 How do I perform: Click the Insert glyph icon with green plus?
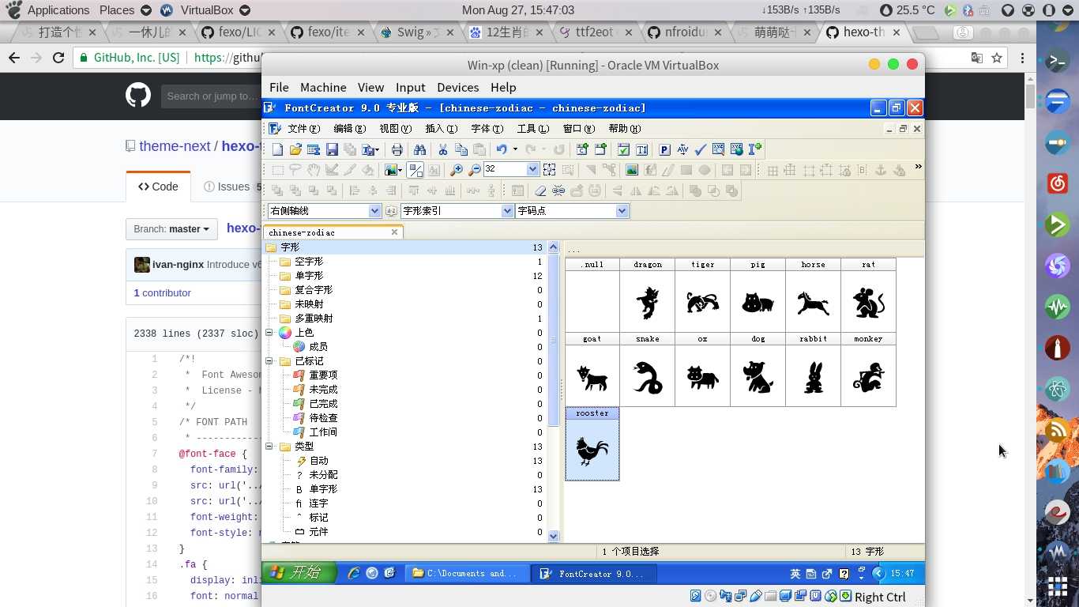coord(600,149)
